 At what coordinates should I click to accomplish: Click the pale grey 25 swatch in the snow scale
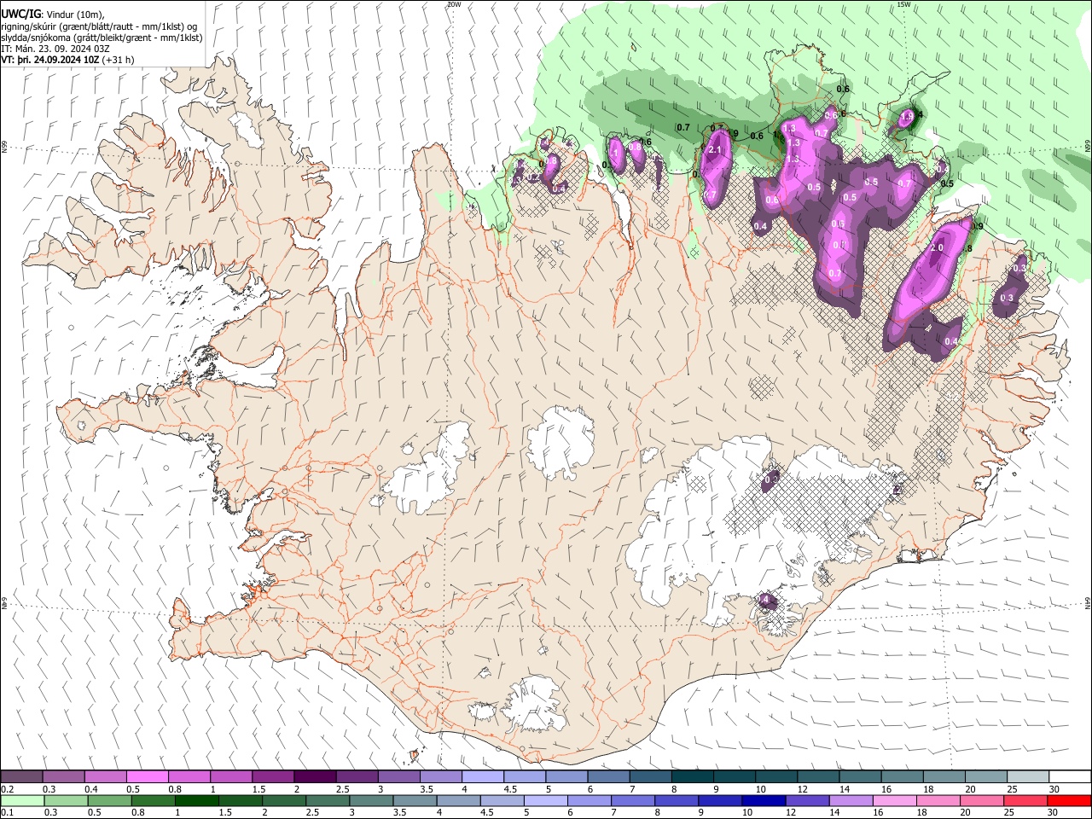pos(1028,777)
